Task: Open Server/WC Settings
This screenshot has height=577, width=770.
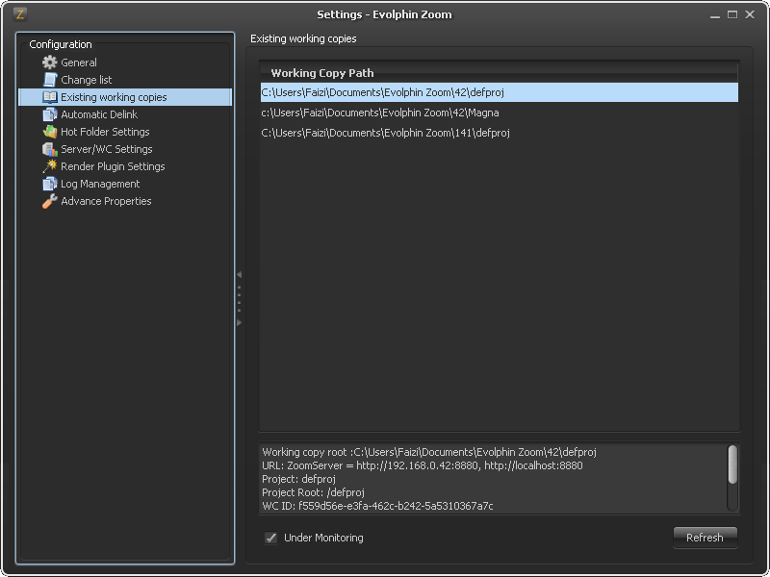Action: [x=107, y=149]
